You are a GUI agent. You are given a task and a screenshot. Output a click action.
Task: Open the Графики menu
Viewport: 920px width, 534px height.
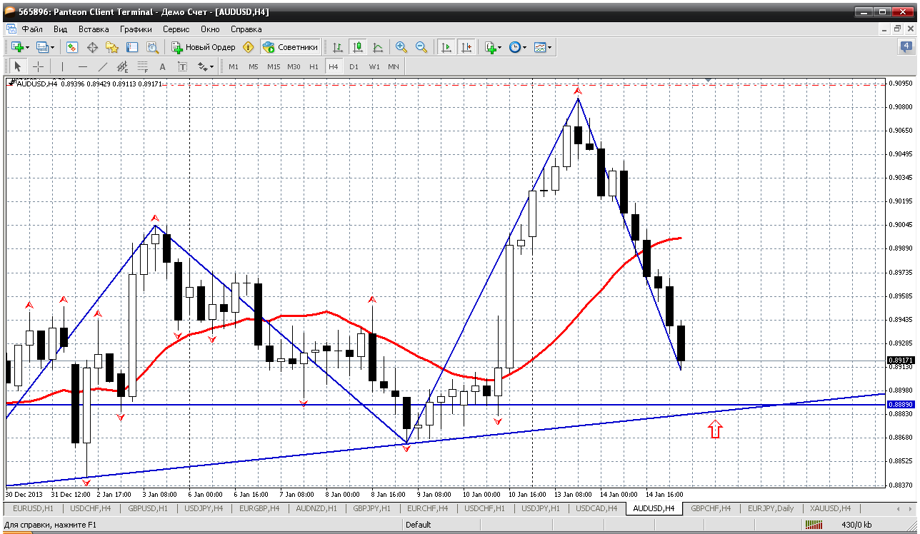pos(136,29)
